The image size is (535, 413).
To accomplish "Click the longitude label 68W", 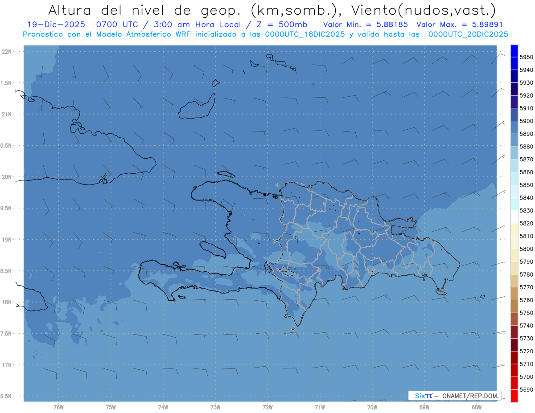I will [477, 407].
